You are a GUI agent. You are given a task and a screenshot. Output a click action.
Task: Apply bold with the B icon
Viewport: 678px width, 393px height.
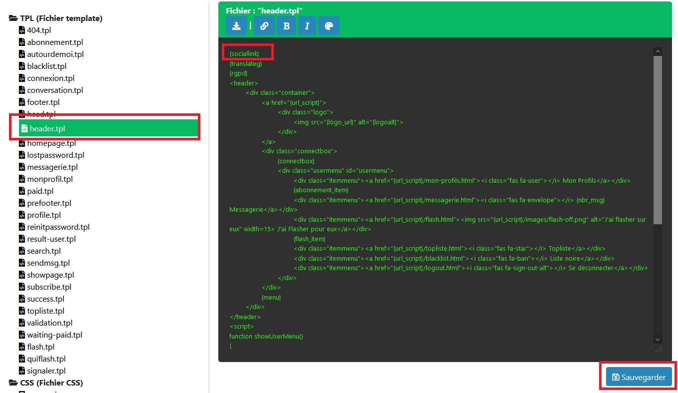[286, 26]
